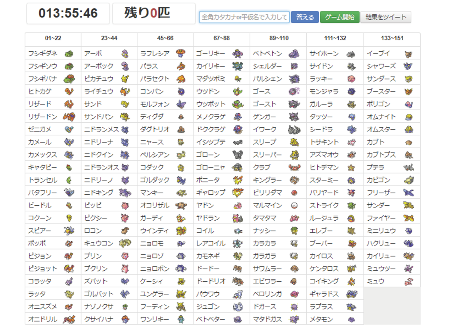Click the サワムラー name text
Screen dimensions: 463x328
click(267, 268)
